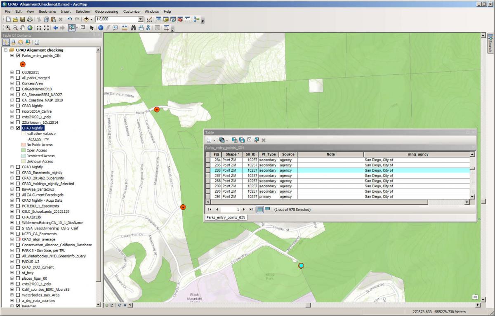Turn on BayArea_SantaCruz layer
The height and width of the screenshot is (316, 495).
(x=18, y=189)
